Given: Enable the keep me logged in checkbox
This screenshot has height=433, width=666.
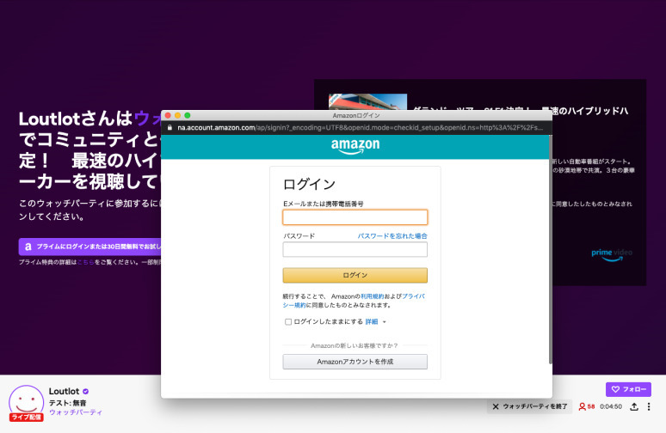Looking at the screenshot, I should coord(288,322).
